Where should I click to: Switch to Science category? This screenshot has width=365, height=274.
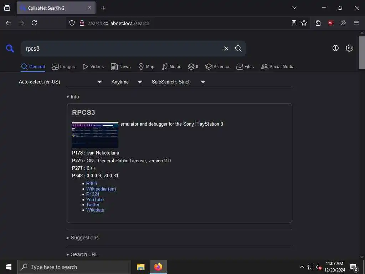tap(217, 67)
